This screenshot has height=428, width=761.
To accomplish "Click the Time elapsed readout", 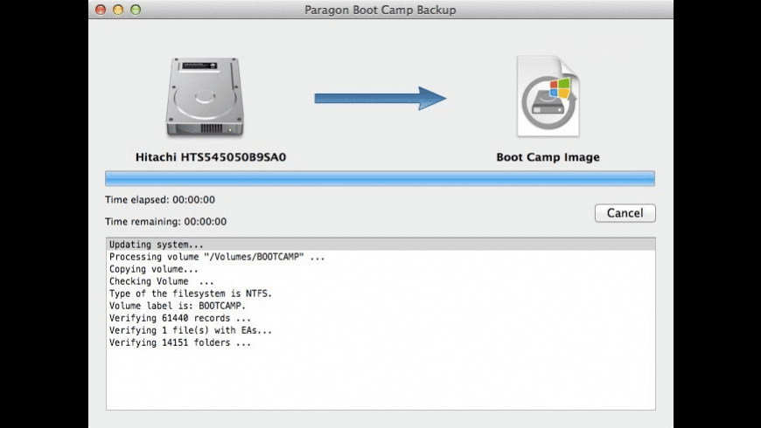I will pyautogui.click(x=160, y=200).
